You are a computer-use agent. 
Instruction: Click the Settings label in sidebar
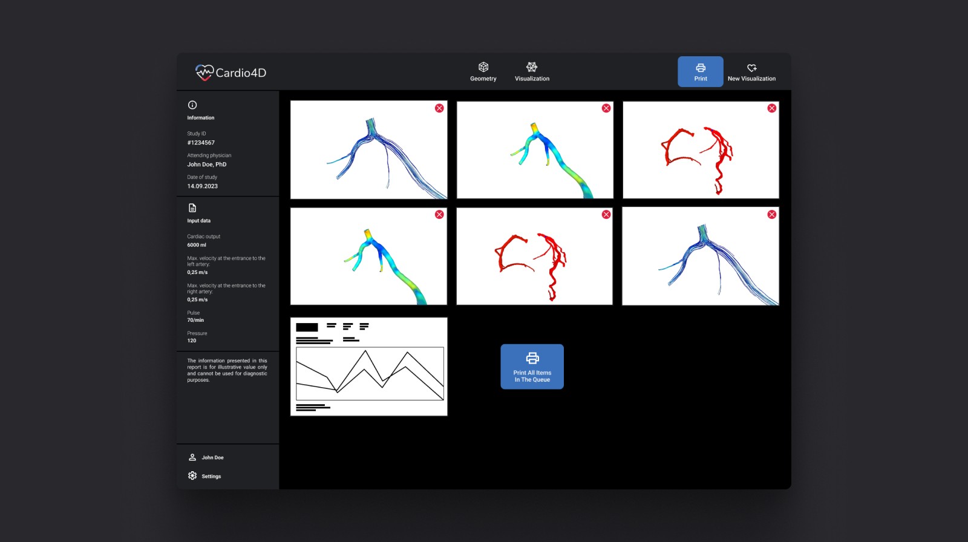pyautogui.click(x=211, y=477)
